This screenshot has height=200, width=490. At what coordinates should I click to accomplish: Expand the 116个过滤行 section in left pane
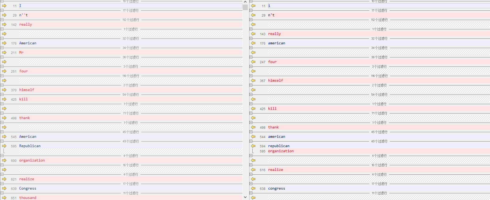click(x=2, y=76)
